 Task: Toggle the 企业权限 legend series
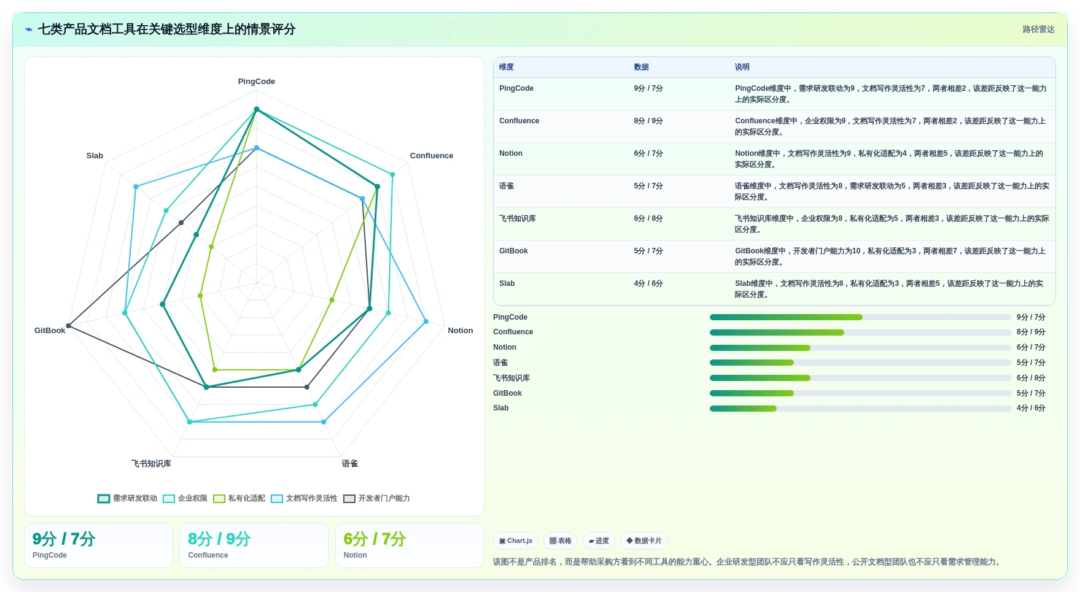185,498
